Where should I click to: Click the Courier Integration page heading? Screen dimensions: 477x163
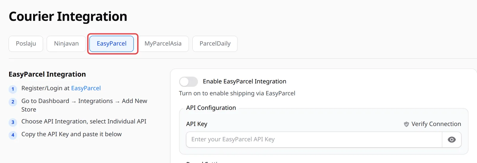pos(68,16)
